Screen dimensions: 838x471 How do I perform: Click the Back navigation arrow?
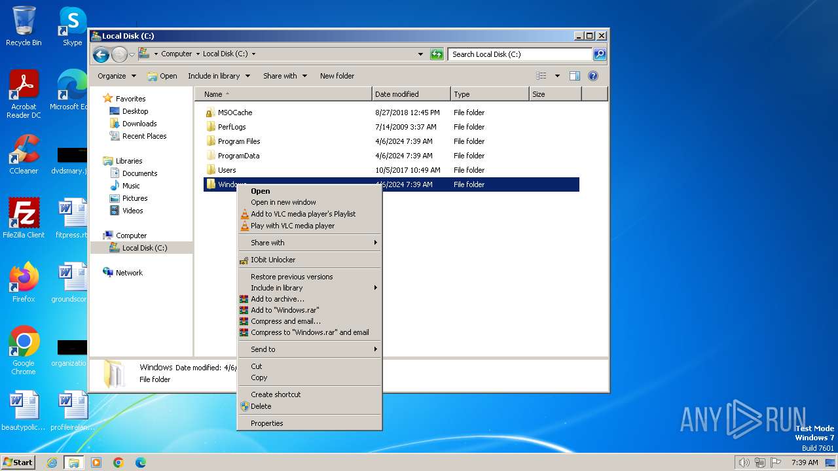[x=101, y=54]
